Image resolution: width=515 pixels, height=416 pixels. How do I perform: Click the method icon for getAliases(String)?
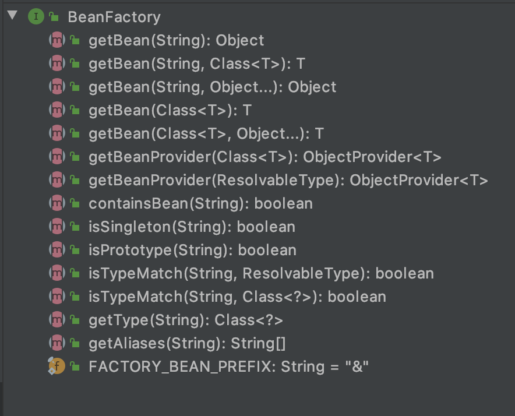(58, 343)
